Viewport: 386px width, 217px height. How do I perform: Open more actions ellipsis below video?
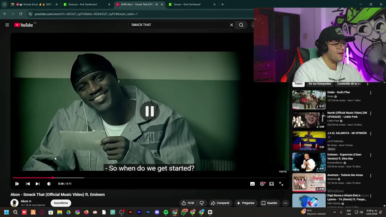point(285,203)
